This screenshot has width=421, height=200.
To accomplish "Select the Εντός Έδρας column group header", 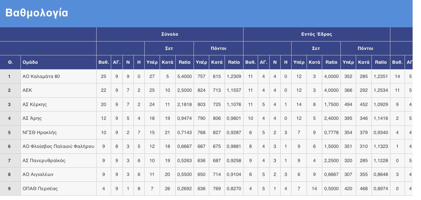I will pyautogui.click(x=316, y=34).
